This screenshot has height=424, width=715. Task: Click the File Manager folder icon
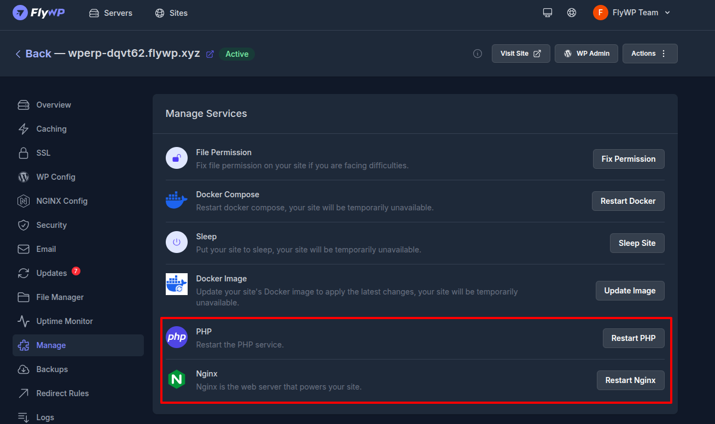pyautogui.click(x=24, y=297)
